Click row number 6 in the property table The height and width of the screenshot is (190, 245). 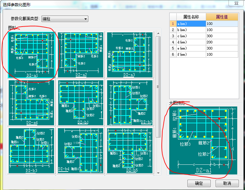pyautogui.click(x=173, y=54)
